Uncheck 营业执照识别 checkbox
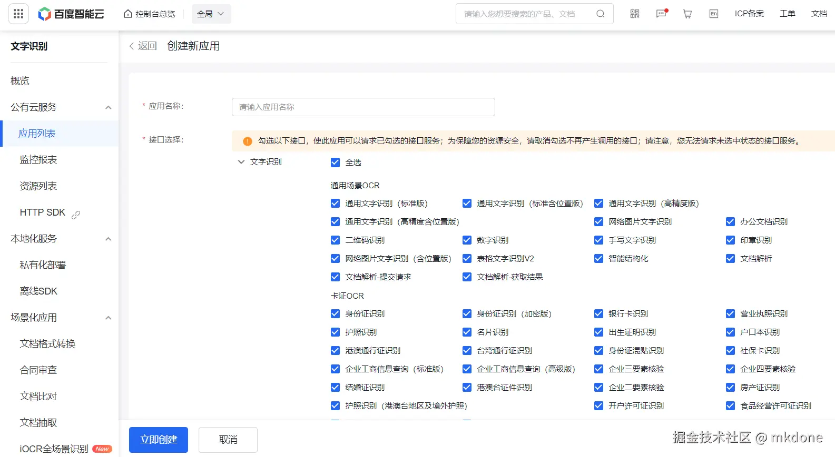The image size is (835, 457). (730, 314)
